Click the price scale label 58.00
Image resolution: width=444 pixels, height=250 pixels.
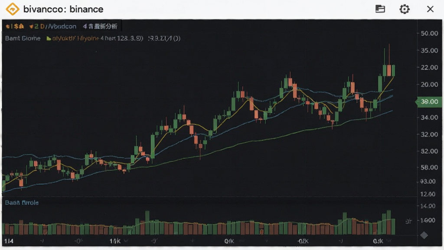[x=429, y=167]
